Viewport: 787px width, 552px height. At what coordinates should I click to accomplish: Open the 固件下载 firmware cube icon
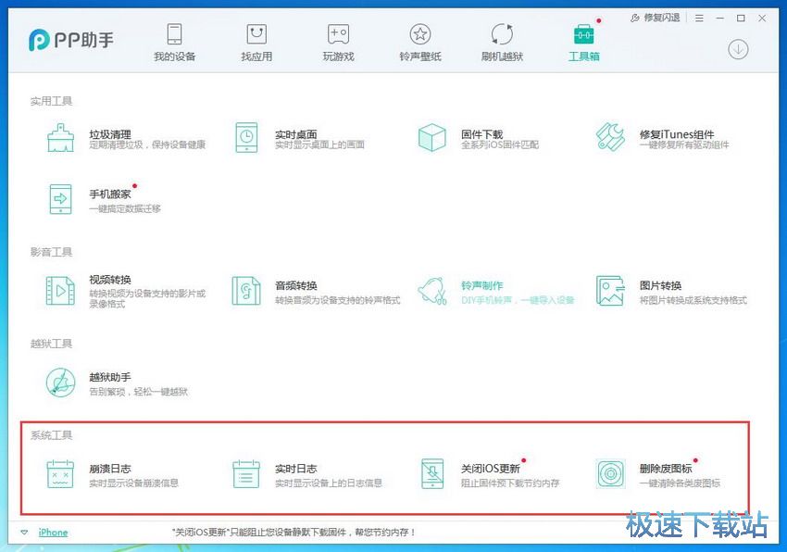click(431, 137)
